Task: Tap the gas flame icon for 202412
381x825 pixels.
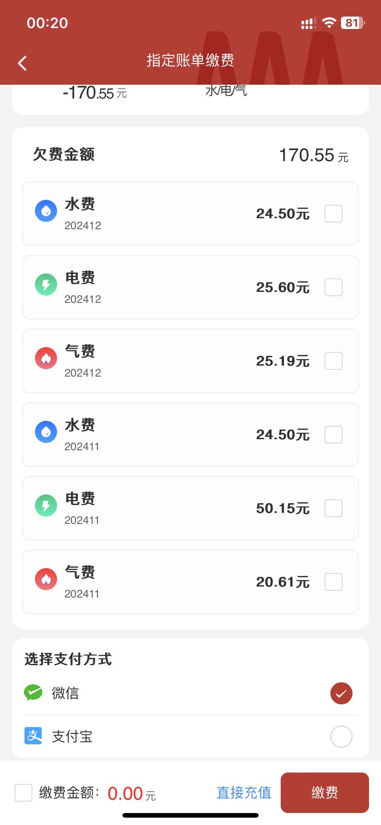Action: [46, 358]
